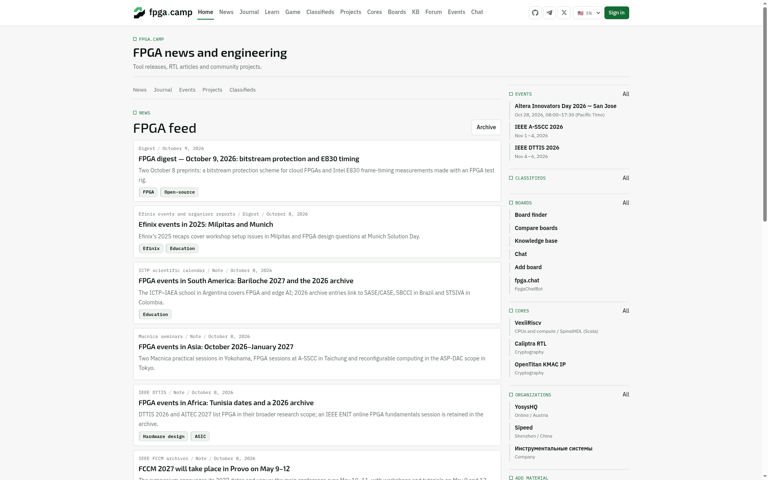This screenshot has height=480, width=768.
Task: Click the Hardware design tag
Action: [163, 436]
